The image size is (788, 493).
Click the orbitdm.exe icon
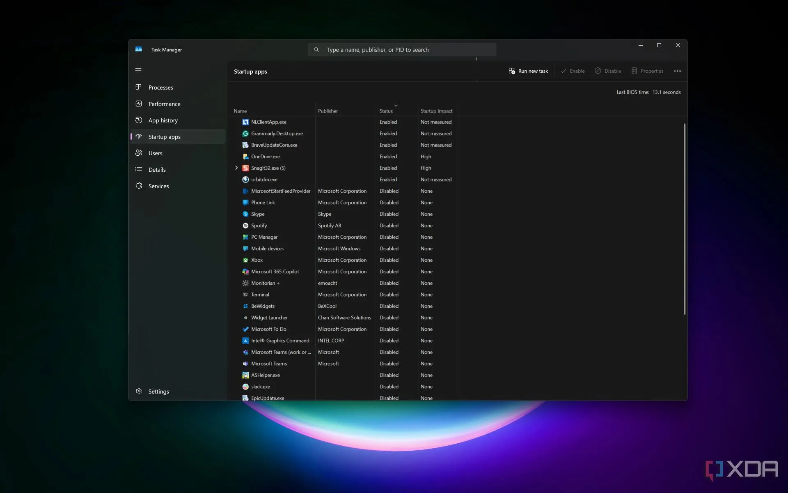coord(245,180)
